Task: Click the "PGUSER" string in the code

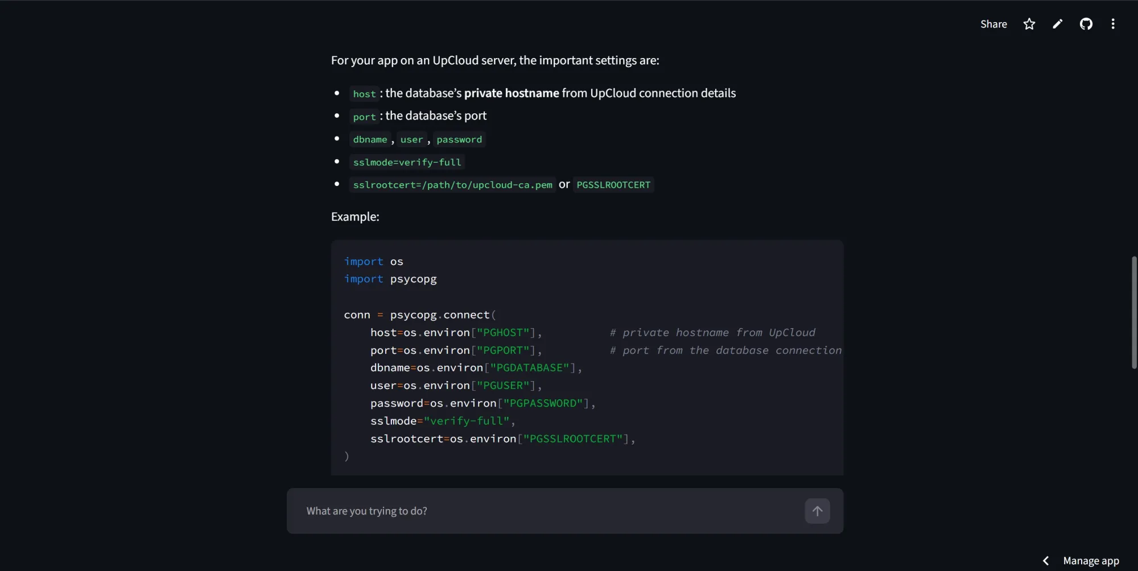Action: (x=503, y=385)
